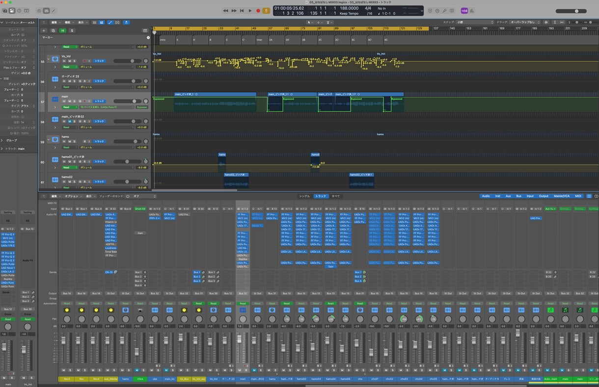Toggle the green global Hide (H) button
Screen dimensions: 599x387
pos(62,30)
